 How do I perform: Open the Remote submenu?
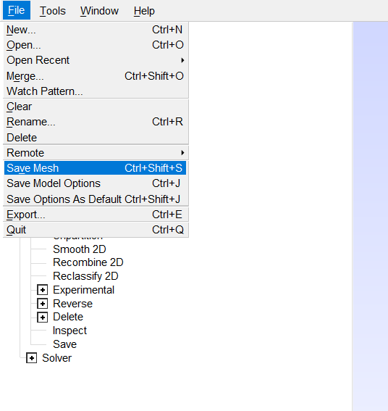[96, 153]
